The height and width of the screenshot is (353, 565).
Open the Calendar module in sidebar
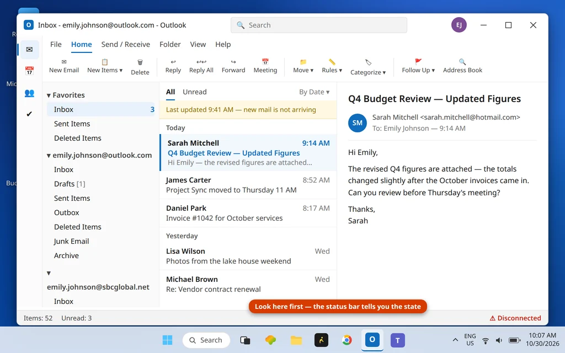click(30, 71)
